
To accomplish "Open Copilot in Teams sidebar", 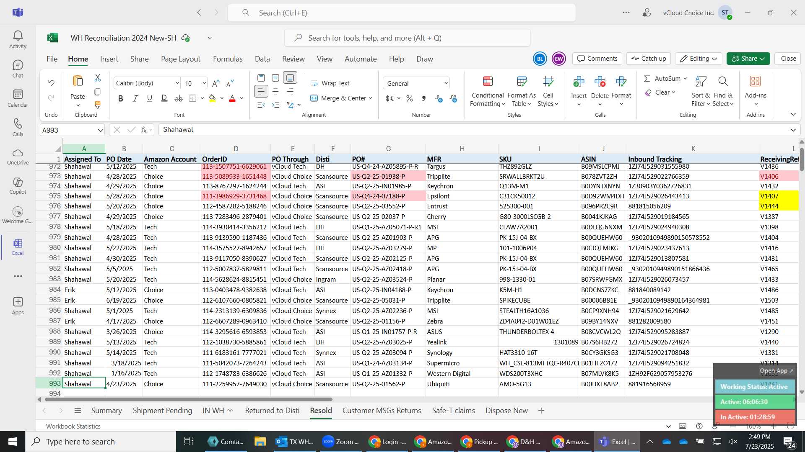I will 18,186.
